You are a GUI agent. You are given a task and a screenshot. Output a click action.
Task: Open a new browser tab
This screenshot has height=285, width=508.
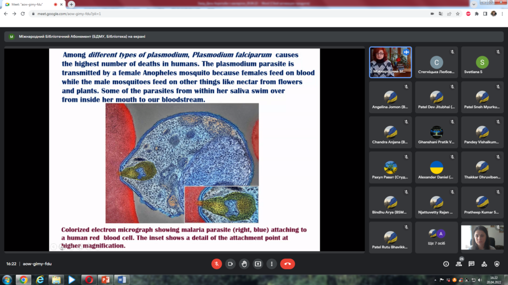[71, 4]
